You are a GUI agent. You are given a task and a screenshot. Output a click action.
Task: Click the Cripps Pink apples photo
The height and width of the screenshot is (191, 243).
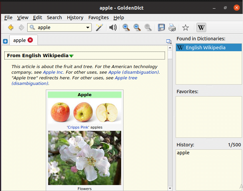coord(85,111)
